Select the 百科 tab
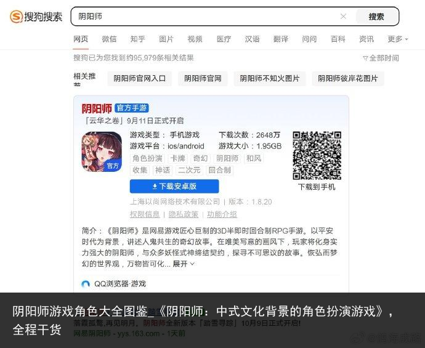425x348 pixels. [x=338, y=39]
